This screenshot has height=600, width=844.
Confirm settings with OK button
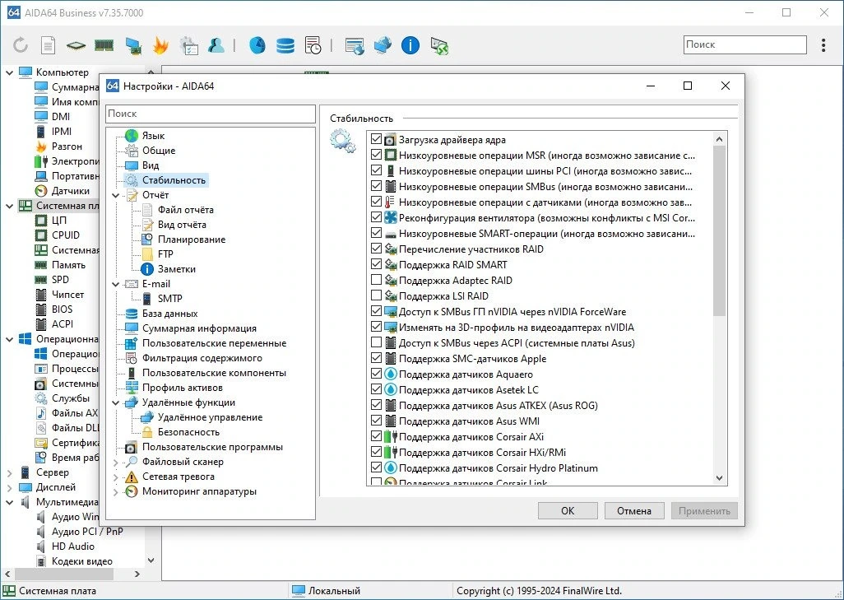point(568,510)
